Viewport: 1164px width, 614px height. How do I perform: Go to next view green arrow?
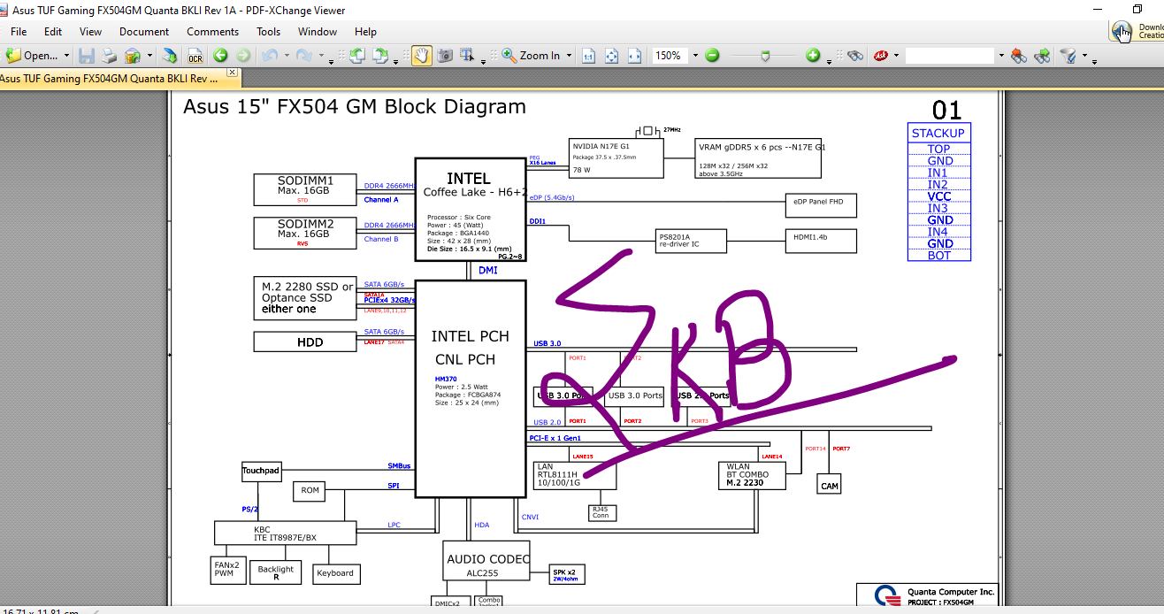point(242,56)
